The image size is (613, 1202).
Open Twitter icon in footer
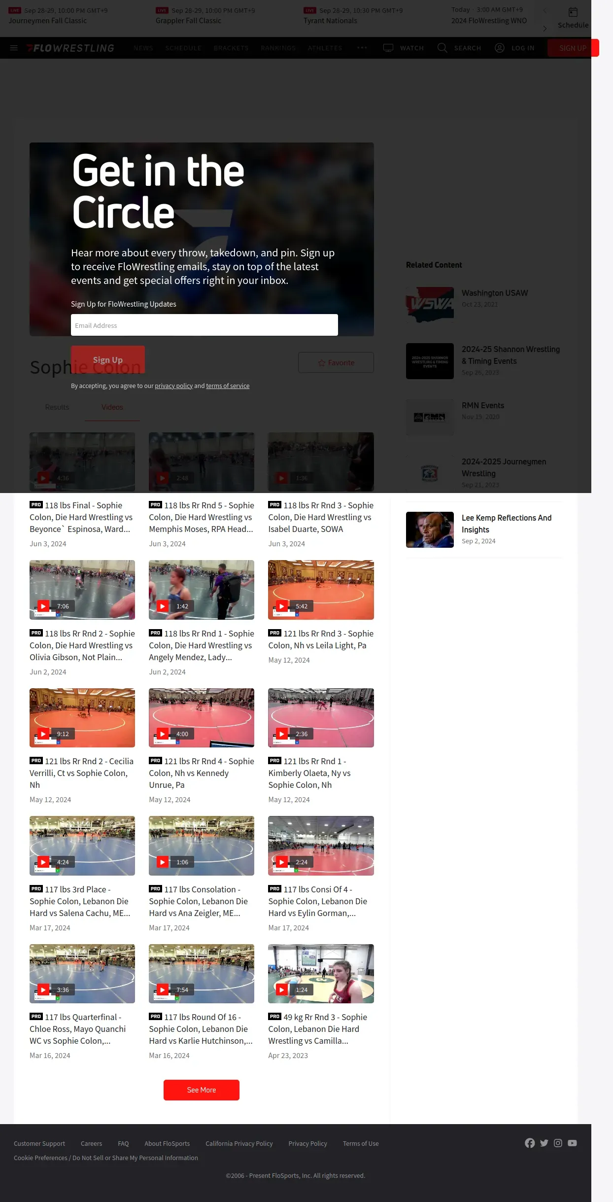point(544,1143)
